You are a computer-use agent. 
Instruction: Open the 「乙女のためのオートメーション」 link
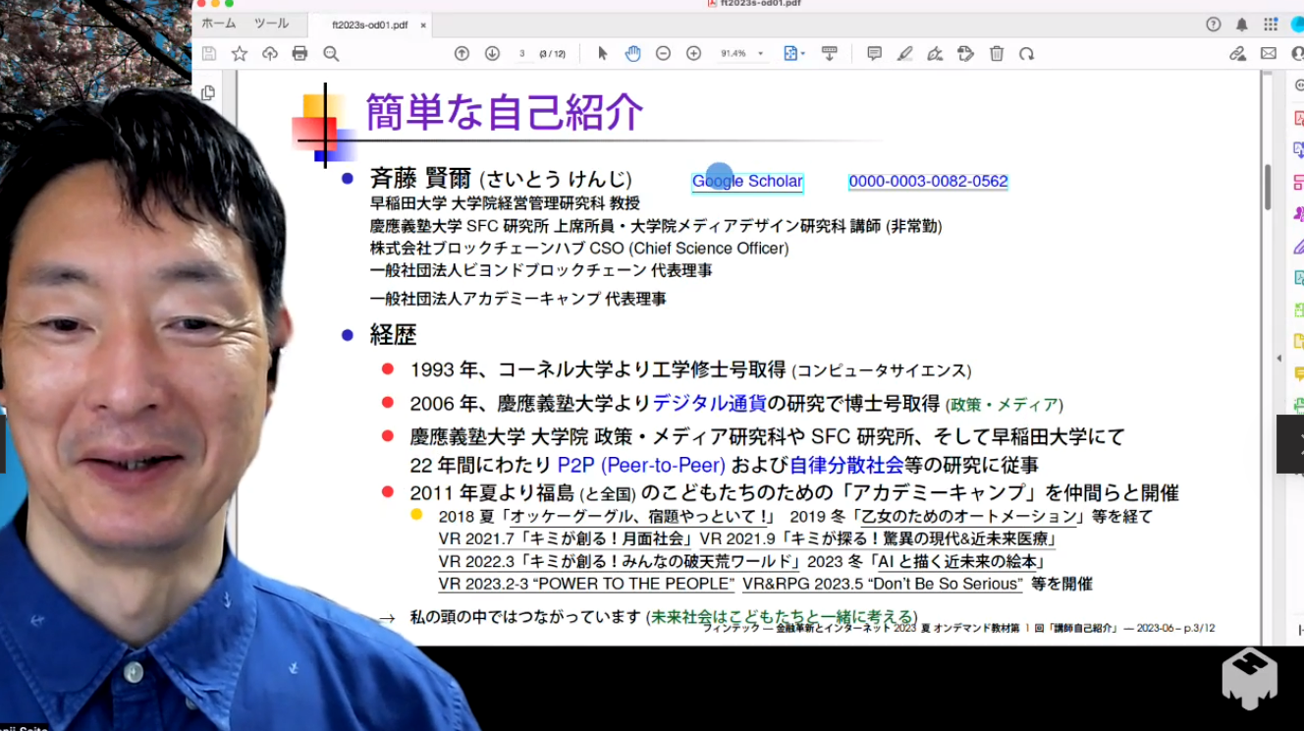(x=967, y=517)
